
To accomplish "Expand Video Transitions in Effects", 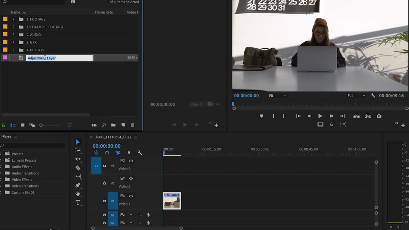I will pos(1,186).
